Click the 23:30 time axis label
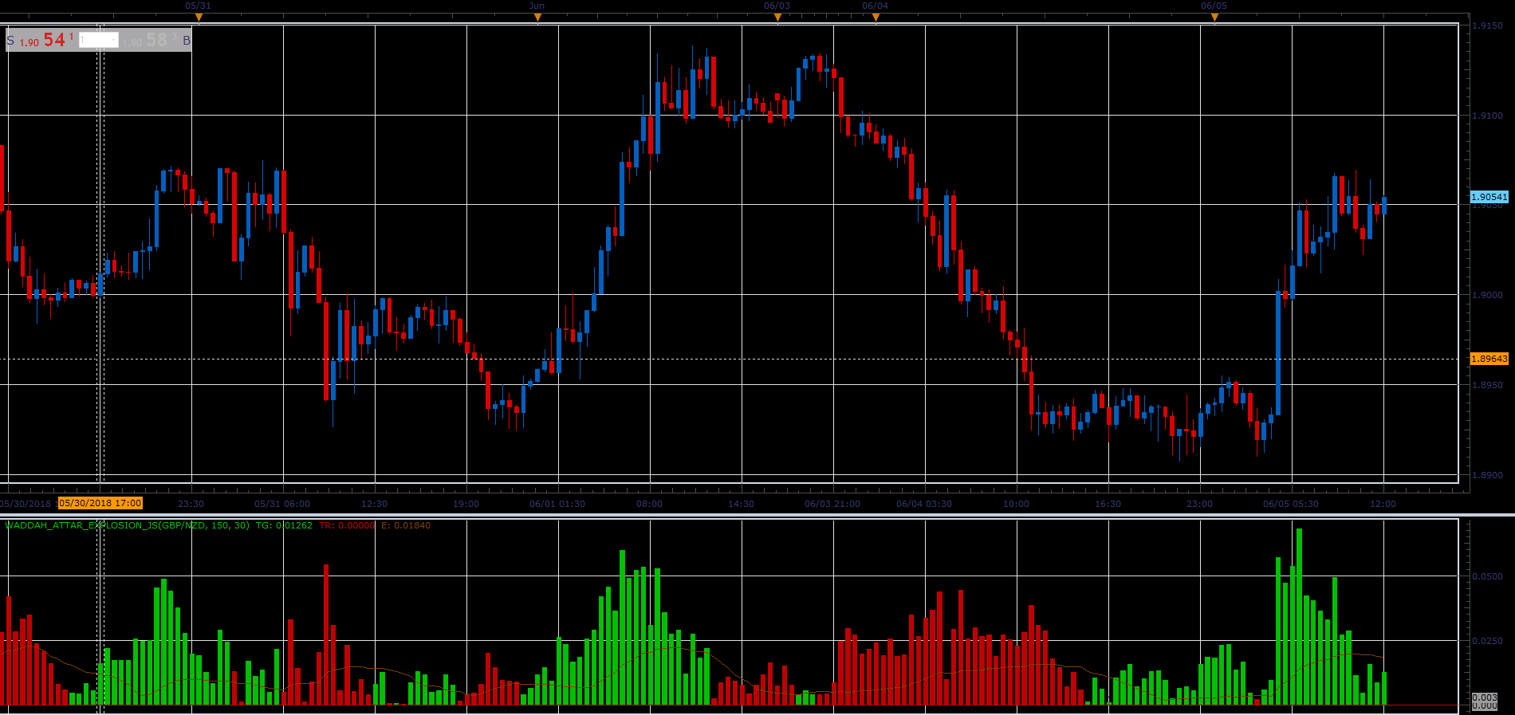Image resolution: width=1515 pixels, height=715 pixels. point(191,504)
